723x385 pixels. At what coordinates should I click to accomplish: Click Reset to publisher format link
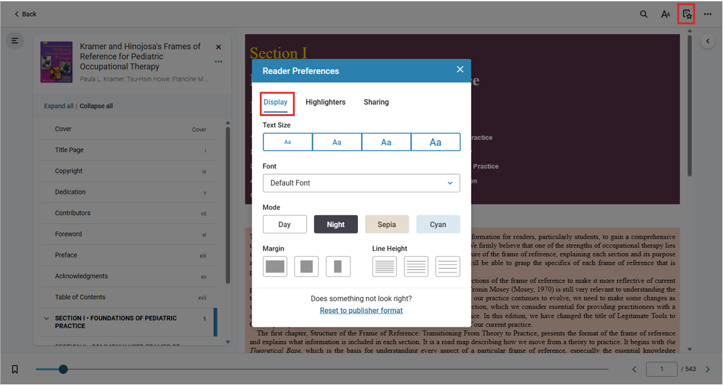(x=362, y=311)
